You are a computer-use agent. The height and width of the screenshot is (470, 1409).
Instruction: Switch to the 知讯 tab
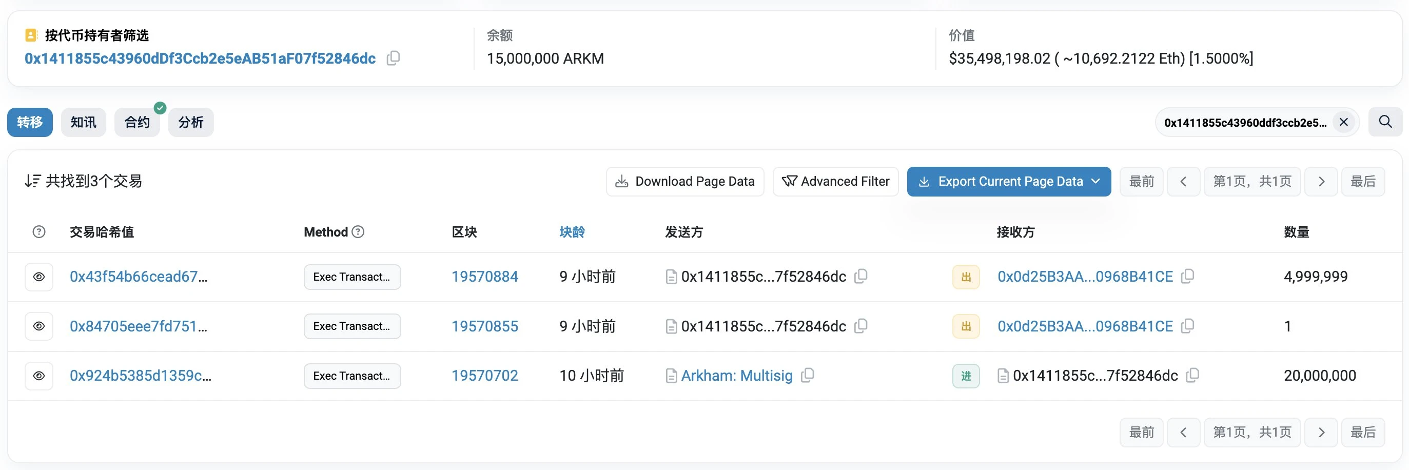point(83,122)
